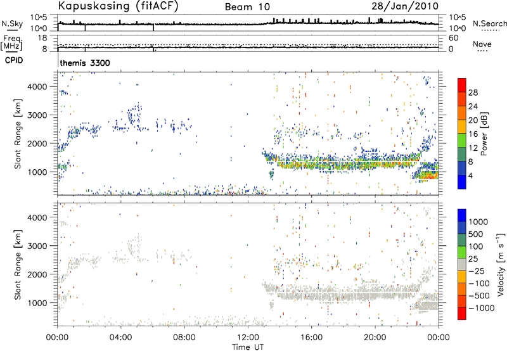Viewport: 507px width, 351px height.
Task: Click '2000' tick on Velocity panel Slant Range axis
Action: click(x=37, y=274)
